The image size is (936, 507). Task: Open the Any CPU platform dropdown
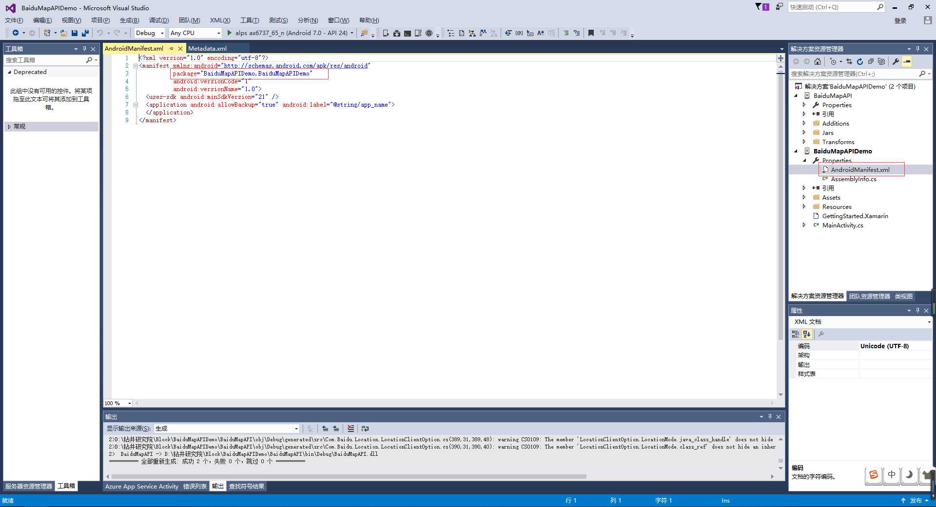coord(195,33)
